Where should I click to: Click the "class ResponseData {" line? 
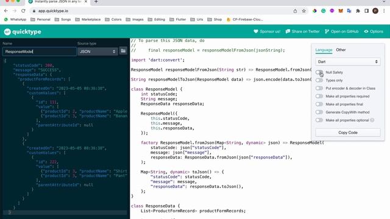(x=155, y=206)
